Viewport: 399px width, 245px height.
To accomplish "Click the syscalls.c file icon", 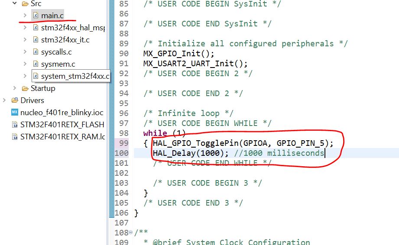I will (36, 52).
